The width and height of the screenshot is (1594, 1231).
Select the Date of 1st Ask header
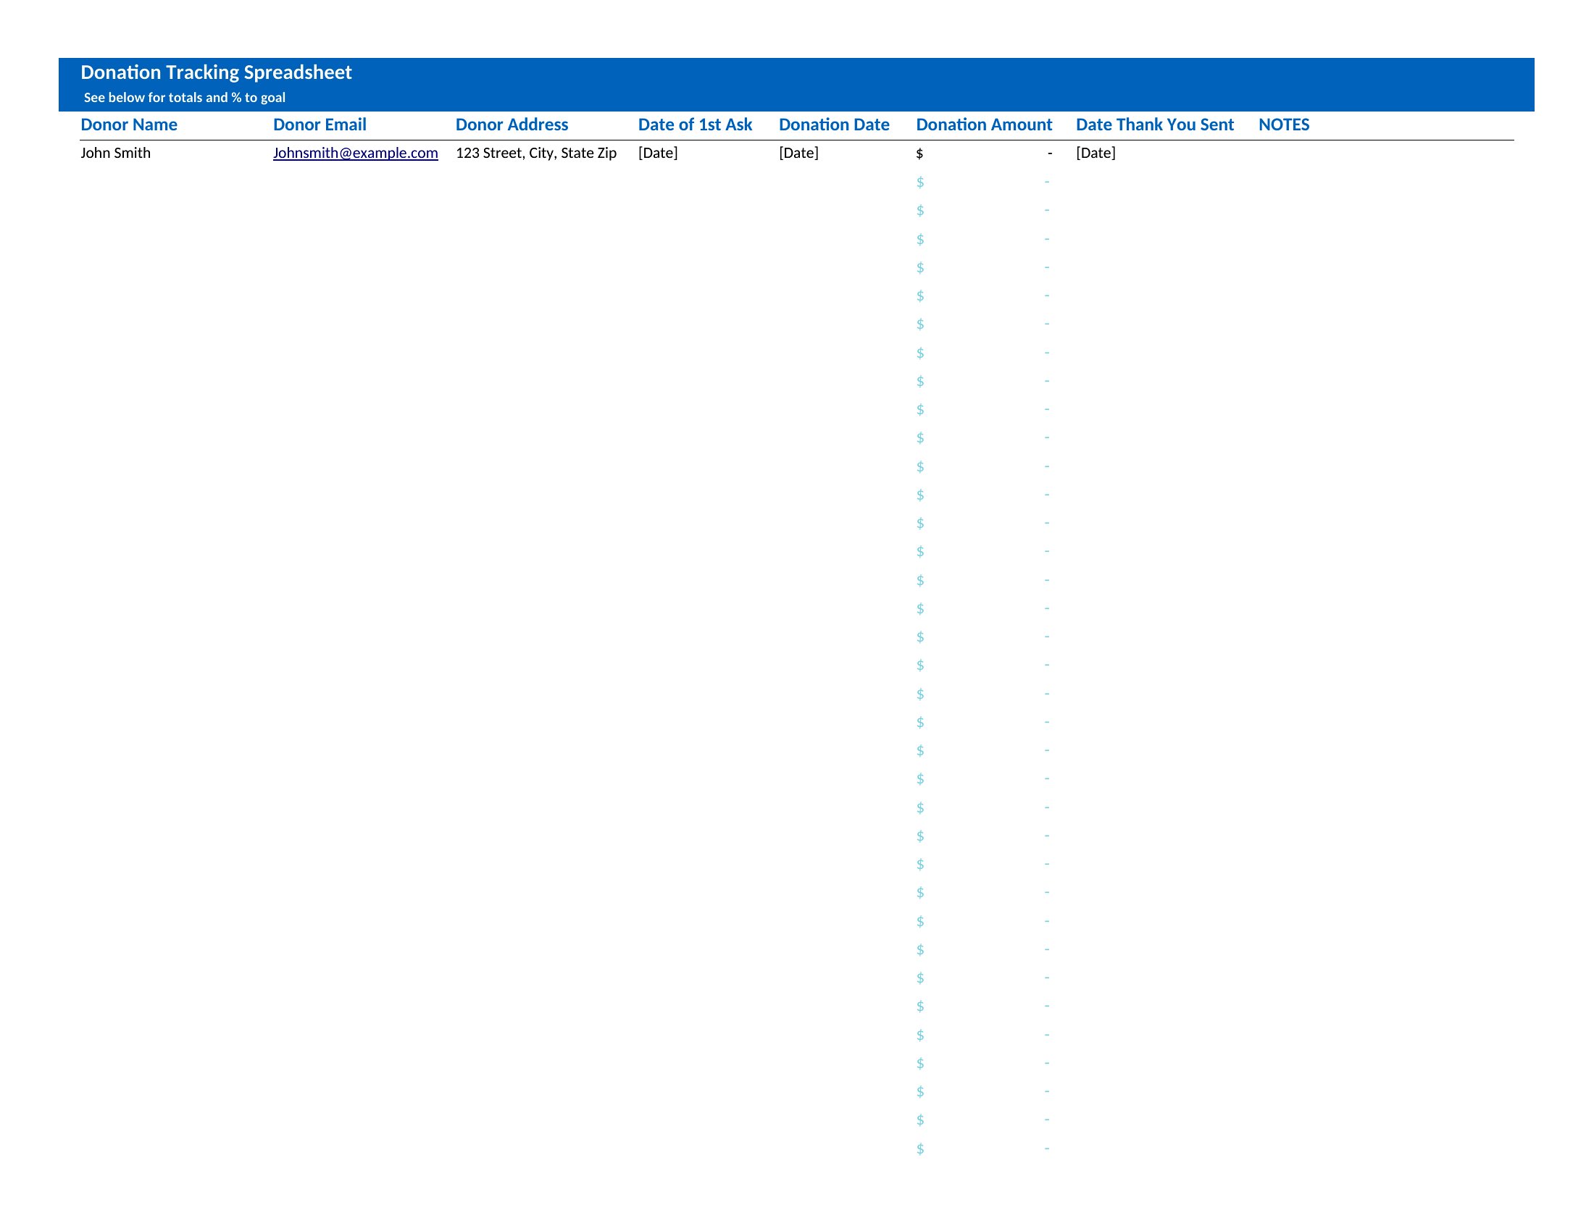click(x=695, y=125)
